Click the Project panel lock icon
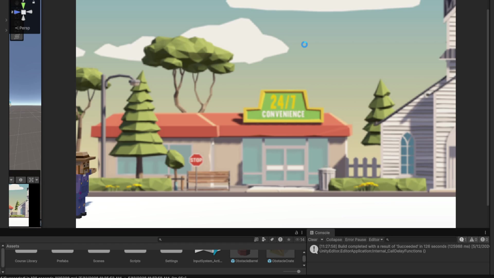 296,232
